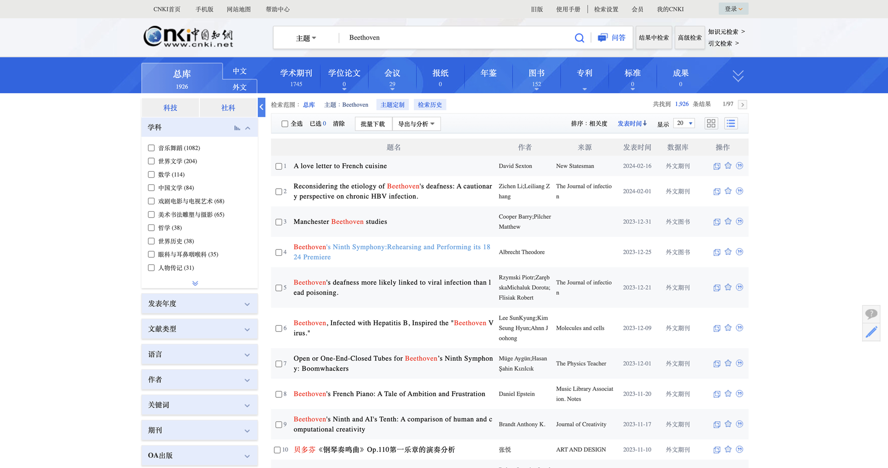This screenshot has width=888, height=468.
Task: Click the 高级检索 button
Action: coord(689,38)
